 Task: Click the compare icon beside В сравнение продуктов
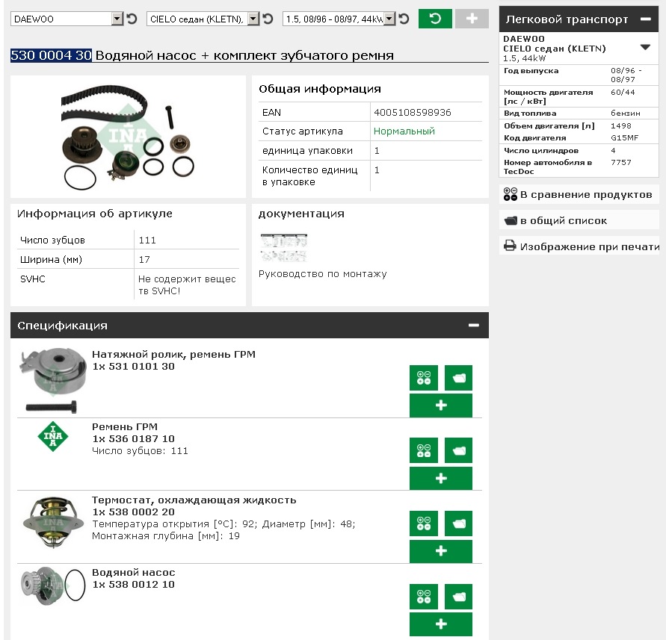510,194
